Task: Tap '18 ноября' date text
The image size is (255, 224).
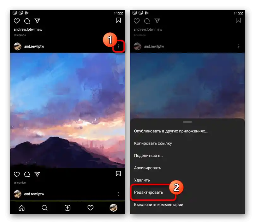Action: (x=20, y=183)
